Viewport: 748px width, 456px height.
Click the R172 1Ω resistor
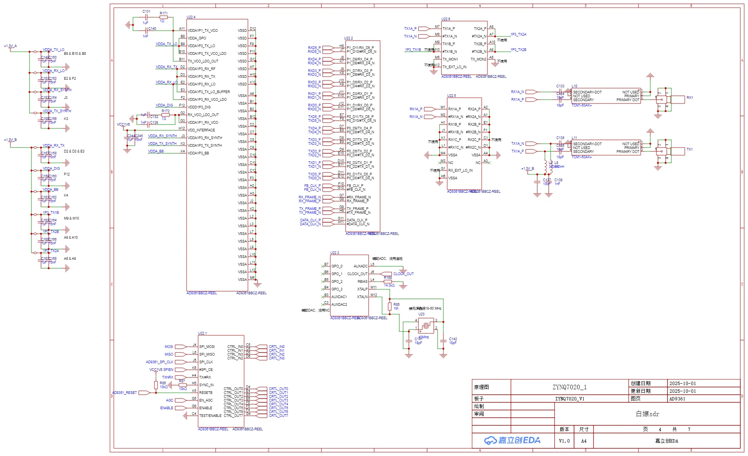click(166, 115)
